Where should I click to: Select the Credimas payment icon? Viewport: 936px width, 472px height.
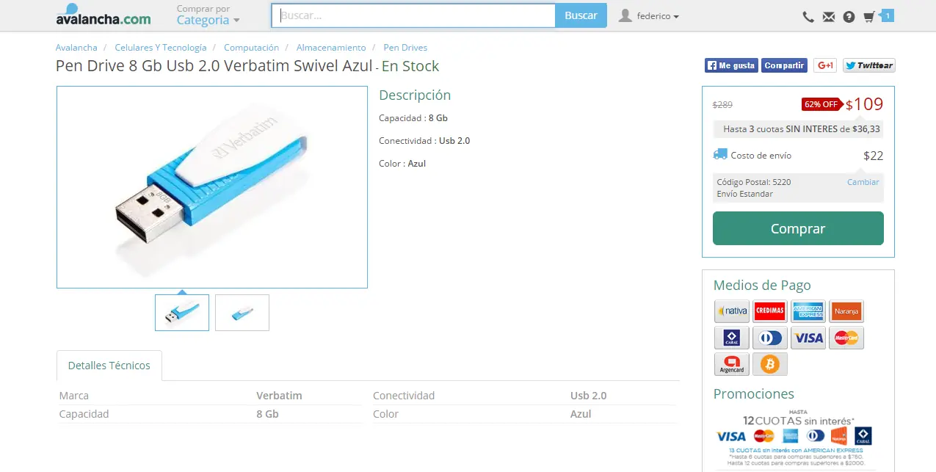770,311
